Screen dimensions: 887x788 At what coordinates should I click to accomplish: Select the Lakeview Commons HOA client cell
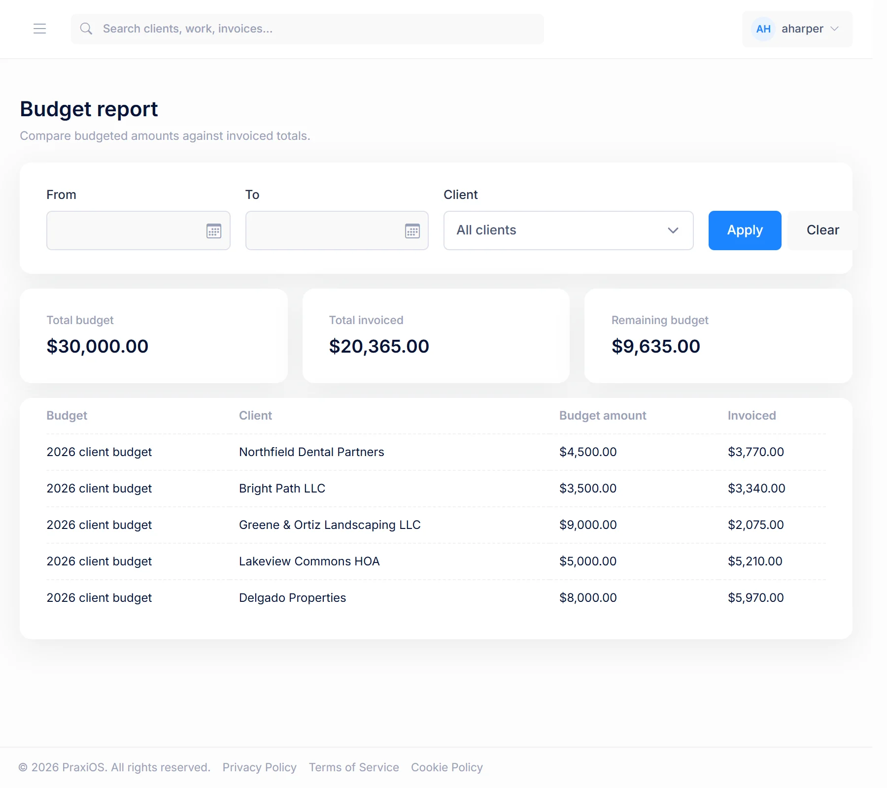[309, 561]
